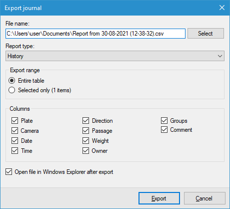
Task: Click into the File name path field
Action: [95, 34]
